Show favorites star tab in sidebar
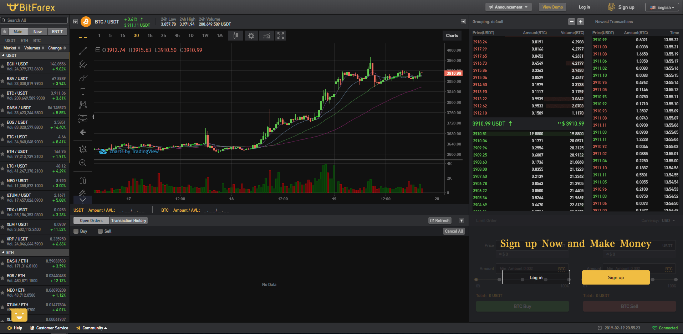 [x=5, y=32]
